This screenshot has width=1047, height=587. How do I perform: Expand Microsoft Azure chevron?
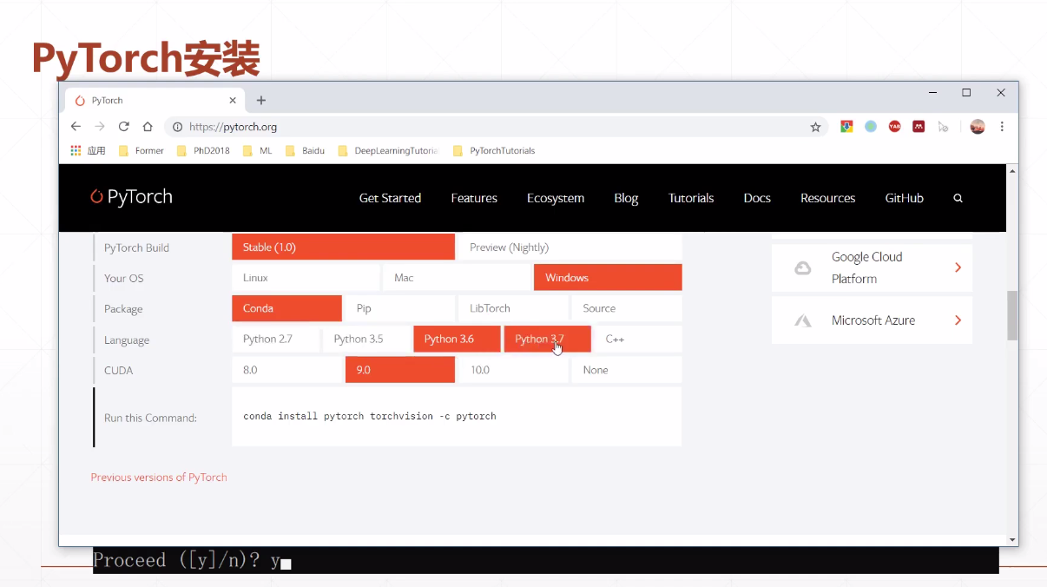coord(958,320)
